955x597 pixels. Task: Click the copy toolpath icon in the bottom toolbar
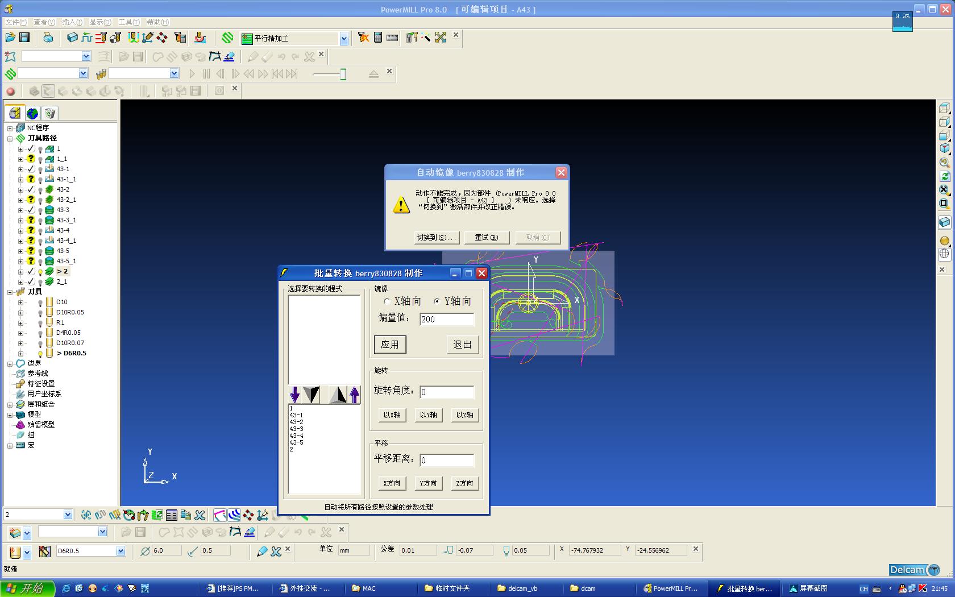click(185, 515)
